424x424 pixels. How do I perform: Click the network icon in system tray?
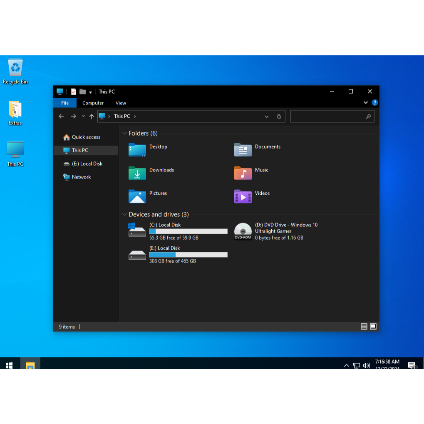point(357,366)
